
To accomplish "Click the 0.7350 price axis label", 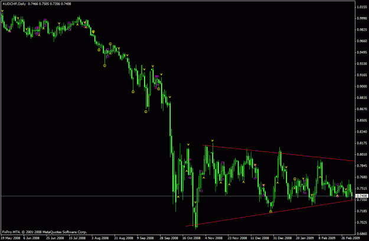I will [x=362, y=200].
